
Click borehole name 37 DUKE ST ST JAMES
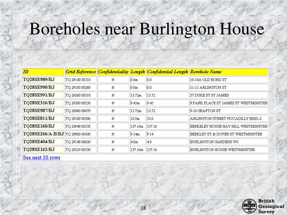tap(209, 95)
